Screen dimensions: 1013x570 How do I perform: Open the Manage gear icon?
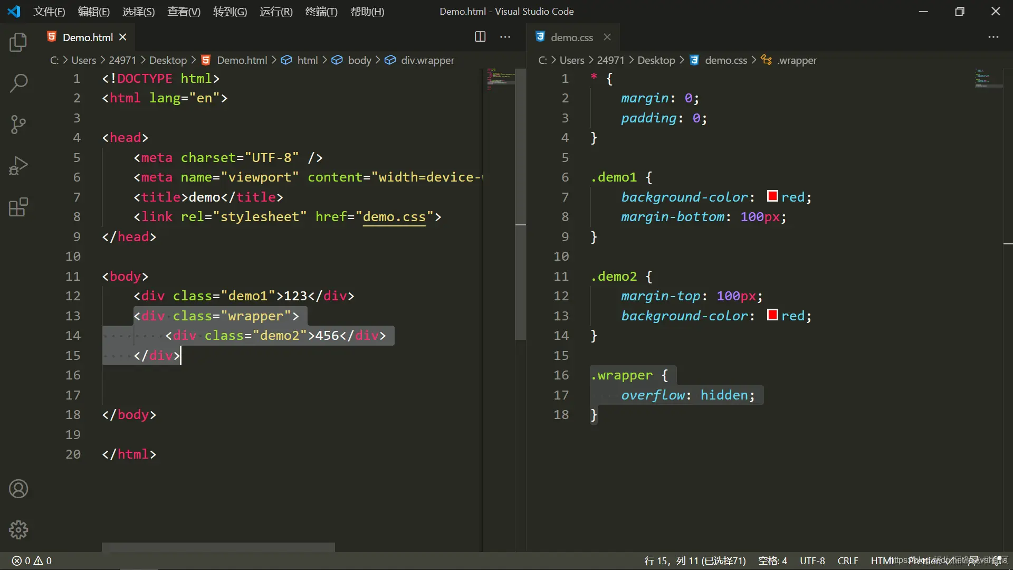pos(18,529)
